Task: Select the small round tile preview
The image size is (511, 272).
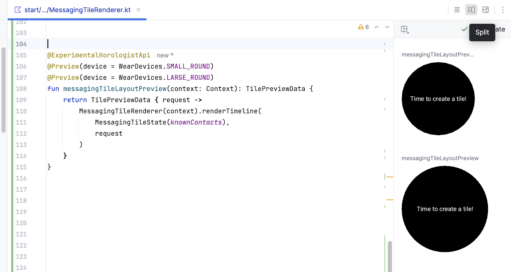Action: (x=438, y=99)
